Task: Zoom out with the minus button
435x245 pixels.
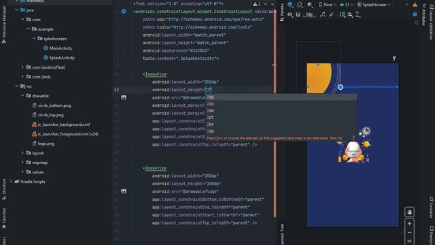Action: pos(409,233)
